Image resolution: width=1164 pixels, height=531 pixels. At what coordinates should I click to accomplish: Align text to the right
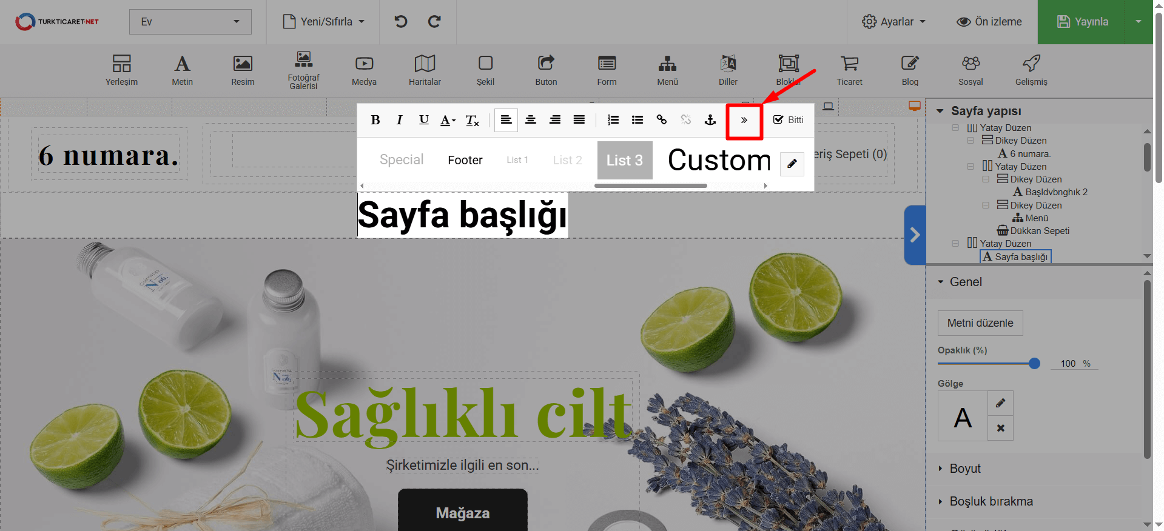(x=555, y=120)
